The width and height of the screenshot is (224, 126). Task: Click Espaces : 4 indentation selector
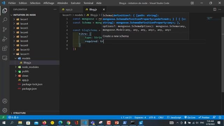pos(140,117)
